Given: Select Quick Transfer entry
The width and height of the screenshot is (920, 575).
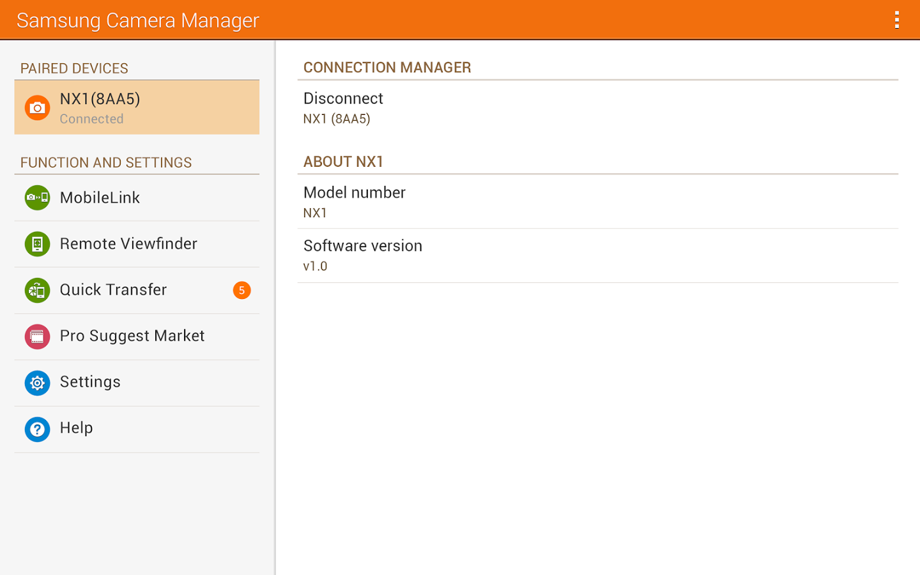Looking at the screenshot, I should (137, 290).
